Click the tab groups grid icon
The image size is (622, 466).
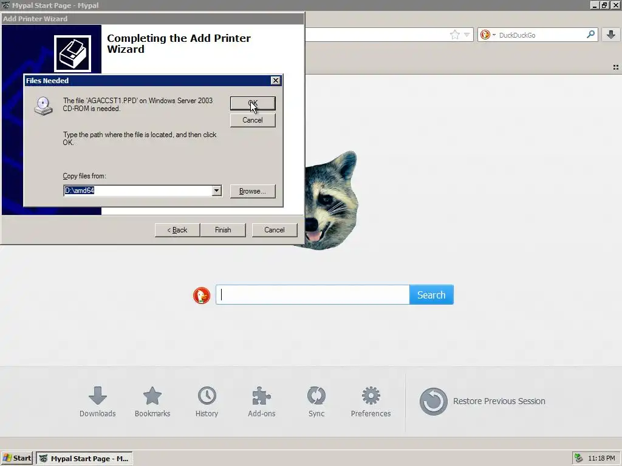(x=616, y=67)
